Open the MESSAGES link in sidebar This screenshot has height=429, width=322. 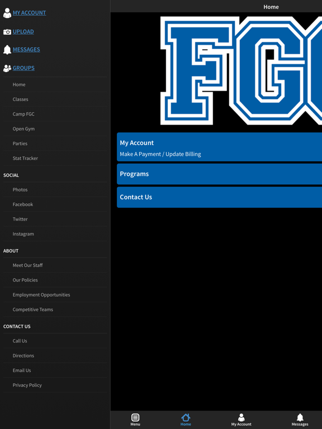pyautogui.click(x=26, y=50)
